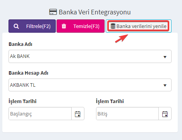Image resolution: width=182 pixels, height=140 pixels.
Task: Click the Banka Veri Entegrasyonu title
Action: (x=95, y=12)
